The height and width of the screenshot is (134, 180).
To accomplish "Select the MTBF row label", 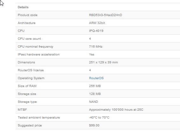I will (x=22, y=109).
